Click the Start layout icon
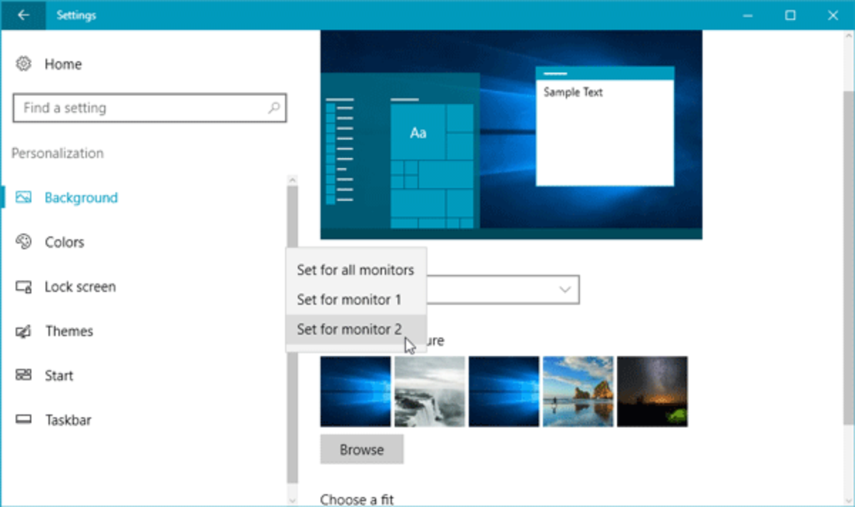Image resolution: width=855 pixels, height=507 pixels. click(24, 375)
